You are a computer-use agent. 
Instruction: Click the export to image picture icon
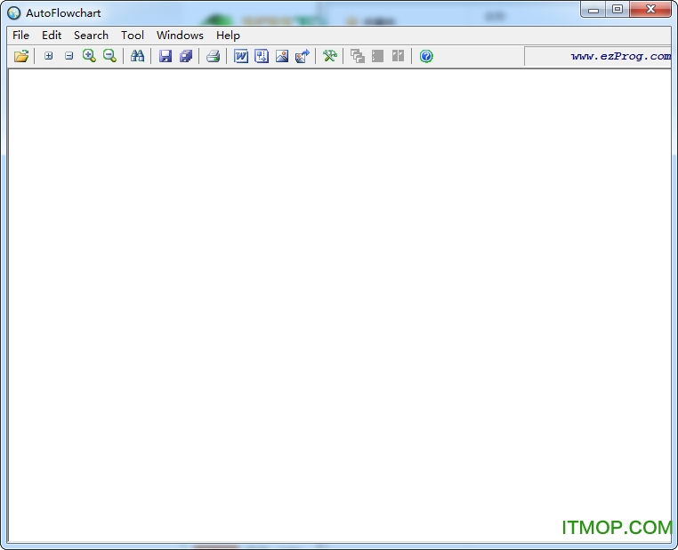pos(282,56)
